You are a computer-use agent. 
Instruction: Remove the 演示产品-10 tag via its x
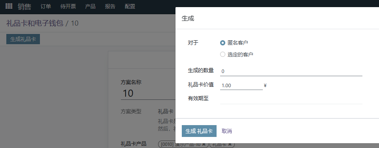[x=204, y=144]
